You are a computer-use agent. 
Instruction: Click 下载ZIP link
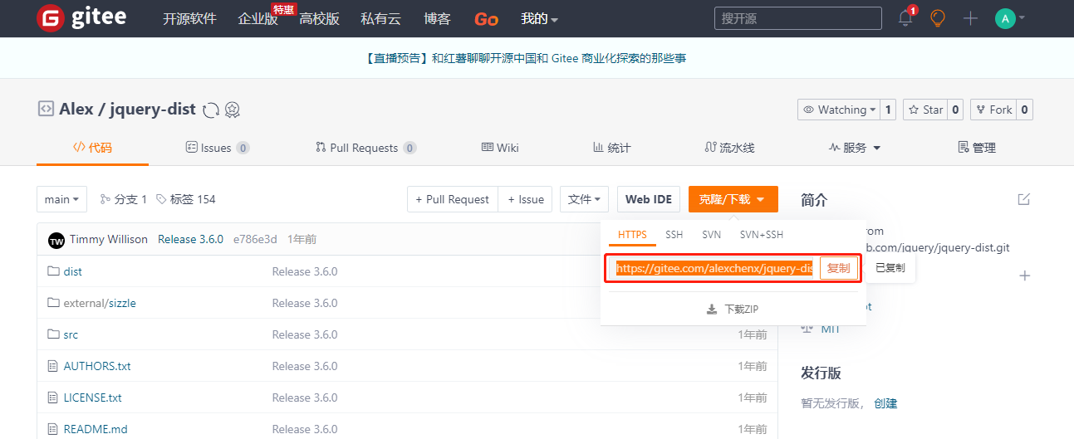pyautogui.click(x=733, y=310)
